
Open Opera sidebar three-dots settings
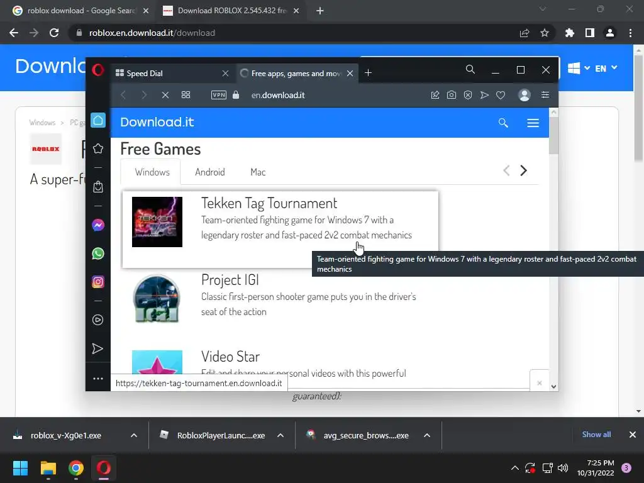97,379
